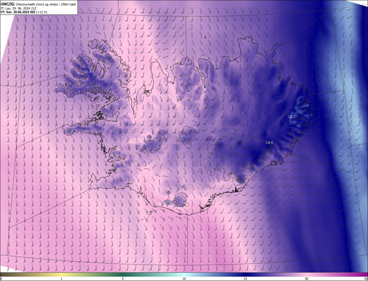Click the valid time 'VT: Sun. 30.06.2024 09Z (+12 h)'
The image size is (368, 281).
(24, 12)
